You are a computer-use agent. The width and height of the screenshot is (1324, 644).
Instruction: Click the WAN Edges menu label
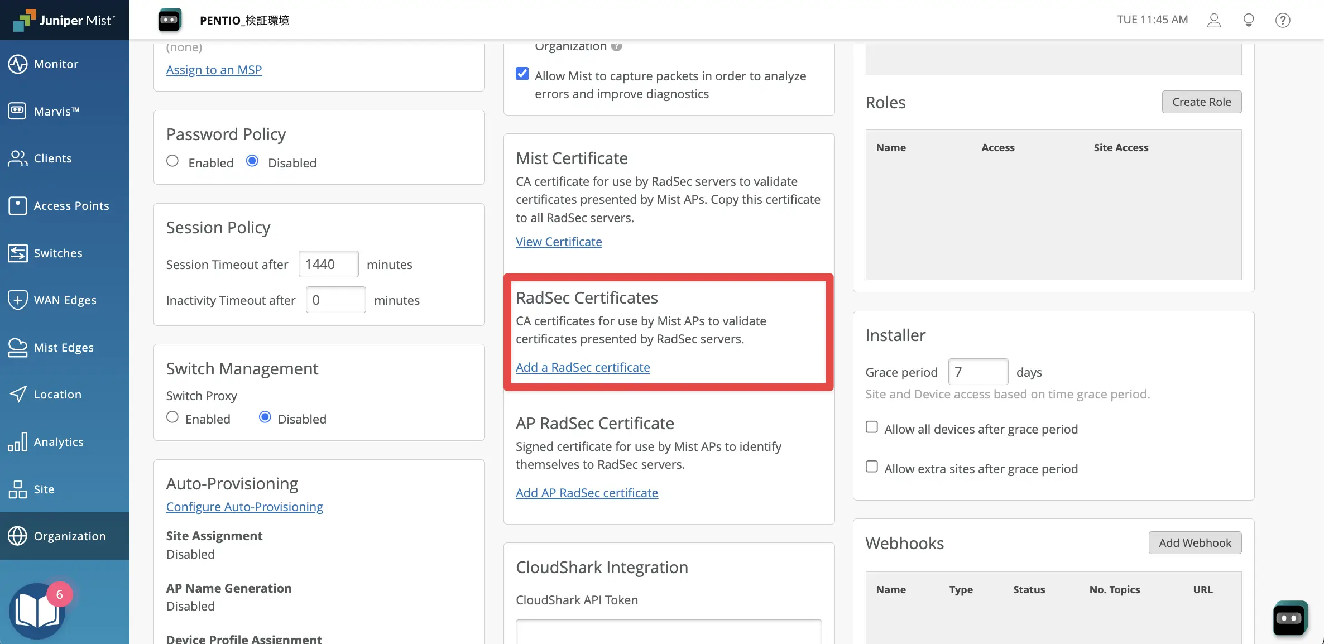click(65, 300)
